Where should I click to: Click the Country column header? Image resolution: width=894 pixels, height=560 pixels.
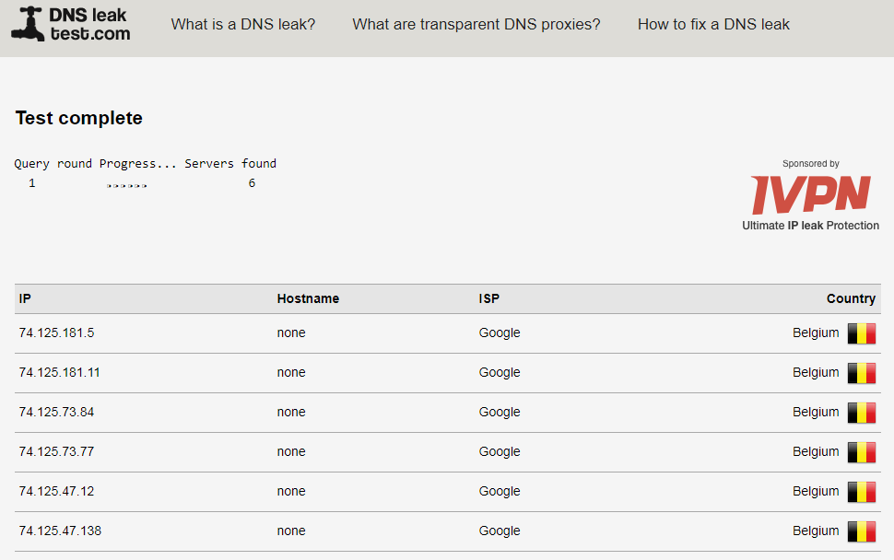851,299
